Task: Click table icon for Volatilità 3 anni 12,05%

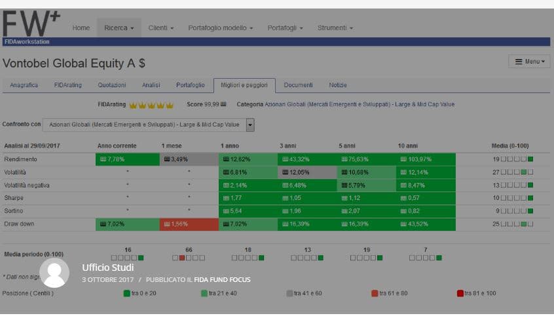Action: pos(285,172)
